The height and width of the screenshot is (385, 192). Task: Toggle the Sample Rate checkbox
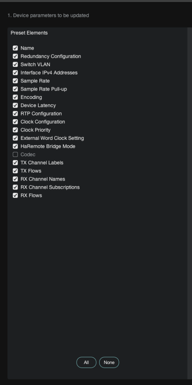[15, 81]
